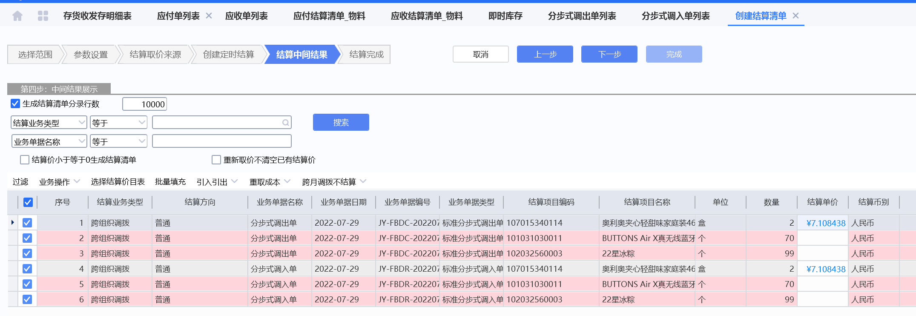
Task: Go to 选择范围 wizard step
Action: [x=35, y=55]
